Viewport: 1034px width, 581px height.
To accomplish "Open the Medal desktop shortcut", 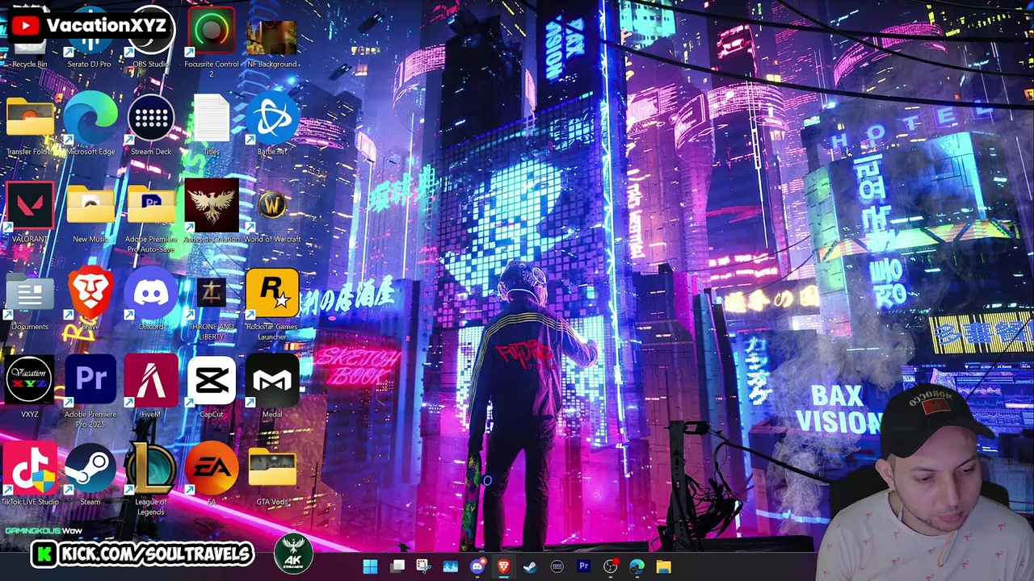I will click(x=272, y=386).
